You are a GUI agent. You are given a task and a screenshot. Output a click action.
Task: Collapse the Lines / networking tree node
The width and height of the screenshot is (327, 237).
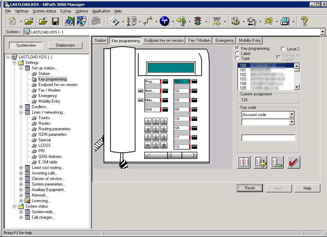(x=21, y=112)
